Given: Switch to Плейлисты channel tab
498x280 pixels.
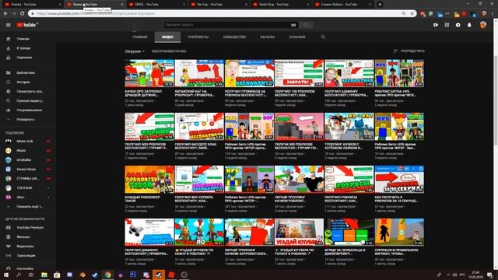Looking at the screenshot, I should pos(198,37).
